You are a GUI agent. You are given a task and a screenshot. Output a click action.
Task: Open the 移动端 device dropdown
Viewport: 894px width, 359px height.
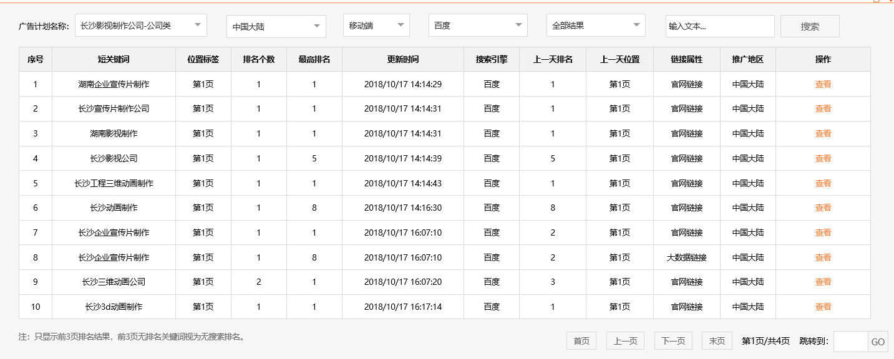pyautogui.click(x=376, y=26)
